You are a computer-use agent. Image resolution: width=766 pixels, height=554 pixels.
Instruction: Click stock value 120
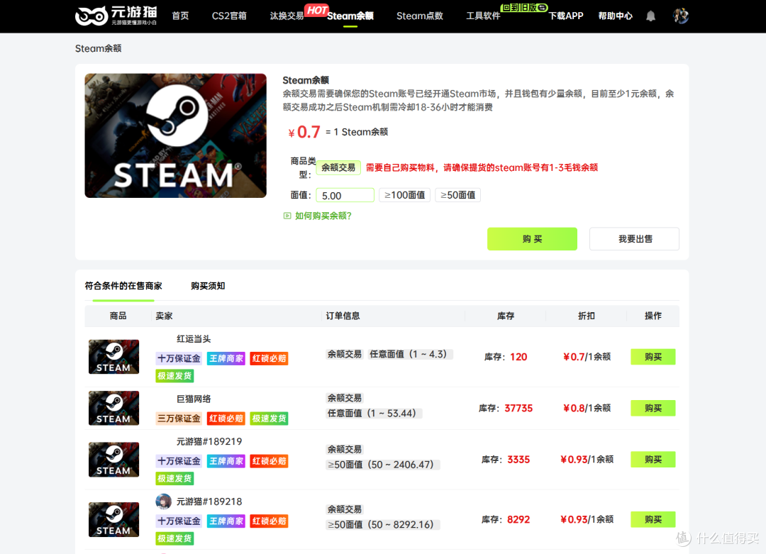(x=518, y=357)
